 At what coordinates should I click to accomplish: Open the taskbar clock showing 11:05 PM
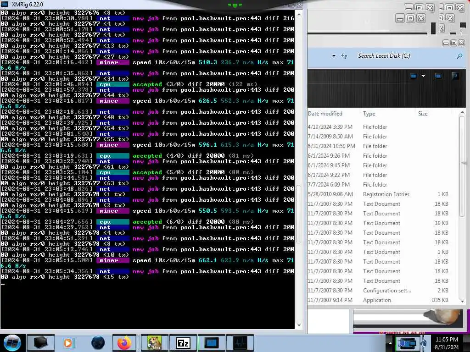pyautogui.click(x=447, y=340)
